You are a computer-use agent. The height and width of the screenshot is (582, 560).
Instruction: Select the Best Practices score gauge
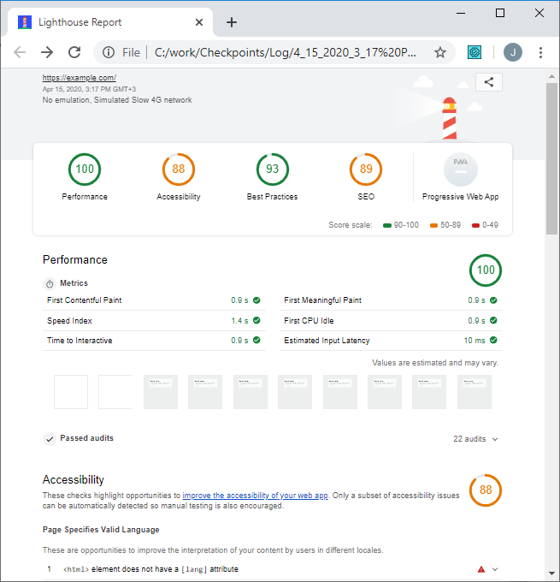(x=272, y=169)
